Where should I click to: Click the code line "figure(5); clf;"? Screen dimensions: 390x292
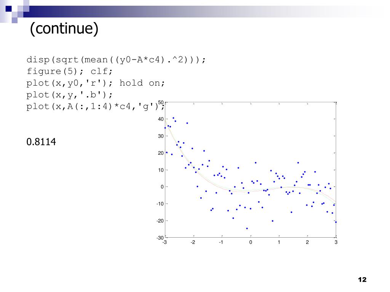point(70,71)
